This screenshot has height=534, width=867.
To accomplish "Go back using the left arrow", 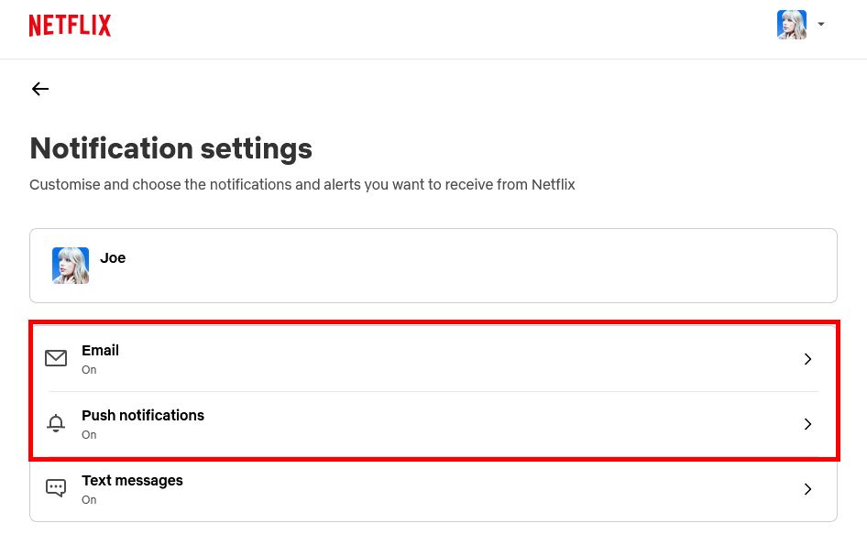I will pyautogui.click(x=40, y=89).
